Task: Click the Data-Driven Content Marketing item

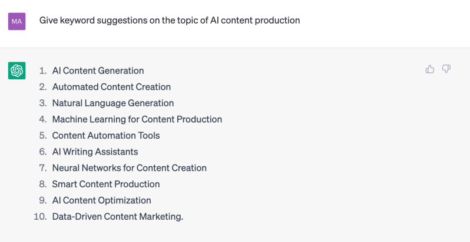Action: tap(118, 217)
